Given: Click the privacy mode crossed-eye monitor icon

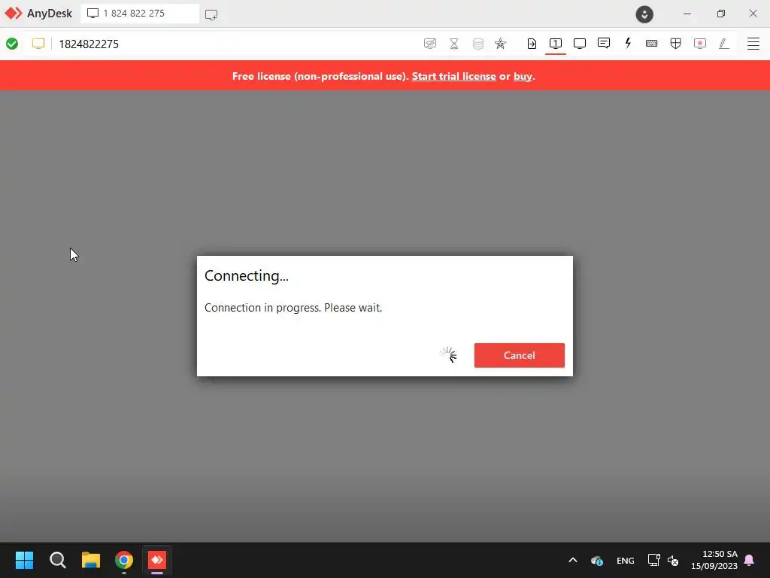Looking at the screenshot, I should pyautogui.click(x=429, y=44).
